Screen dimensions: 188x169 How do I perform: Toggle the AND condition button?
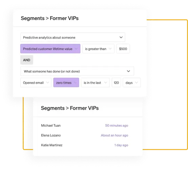tap(27, 60)
